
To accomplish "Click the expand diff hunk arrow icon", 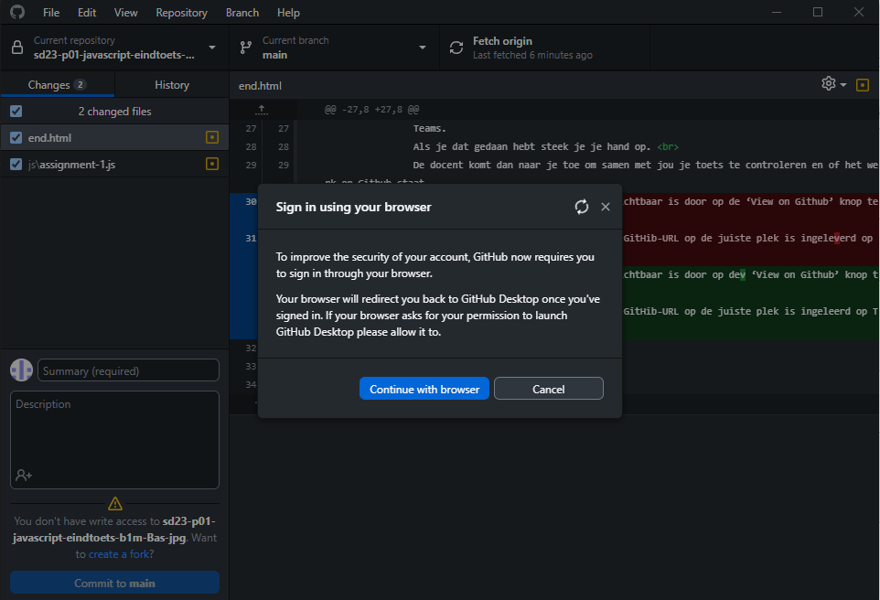I will click(x=261, y=109).
